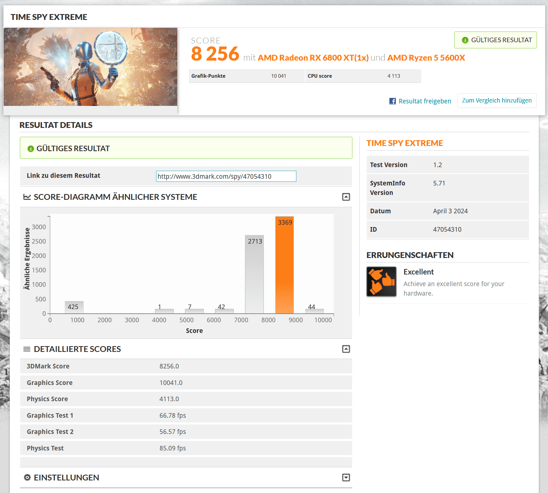Click the Resultat Details heading
Viewport: 548px width, 493px height.
click(56, 125)
